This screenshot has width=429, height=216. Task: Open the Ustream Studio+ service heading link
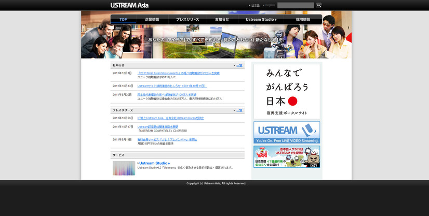point(155,163)
